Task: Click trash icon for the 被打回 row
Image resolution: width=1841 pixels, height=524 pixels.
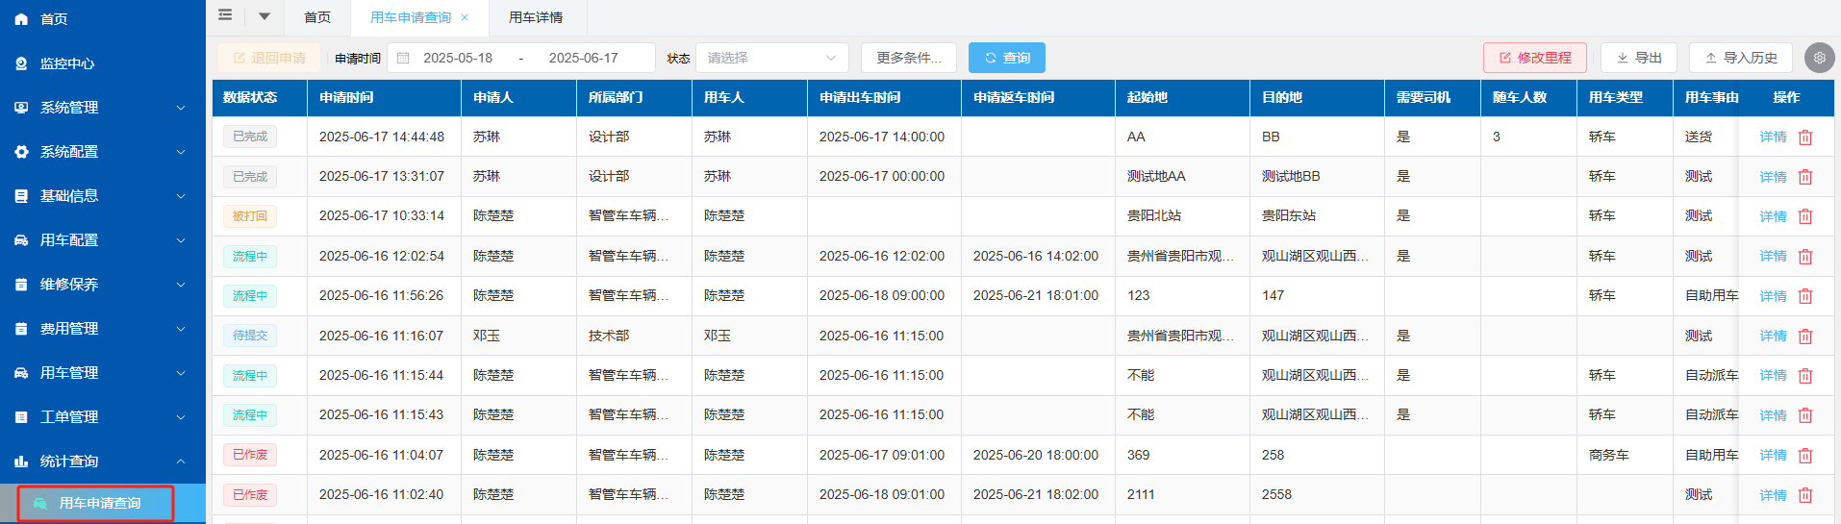Action: [1805, 216]
